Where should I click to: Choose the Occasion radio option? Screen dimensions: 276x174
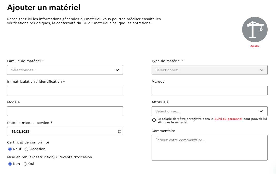[x=26, y=149]
